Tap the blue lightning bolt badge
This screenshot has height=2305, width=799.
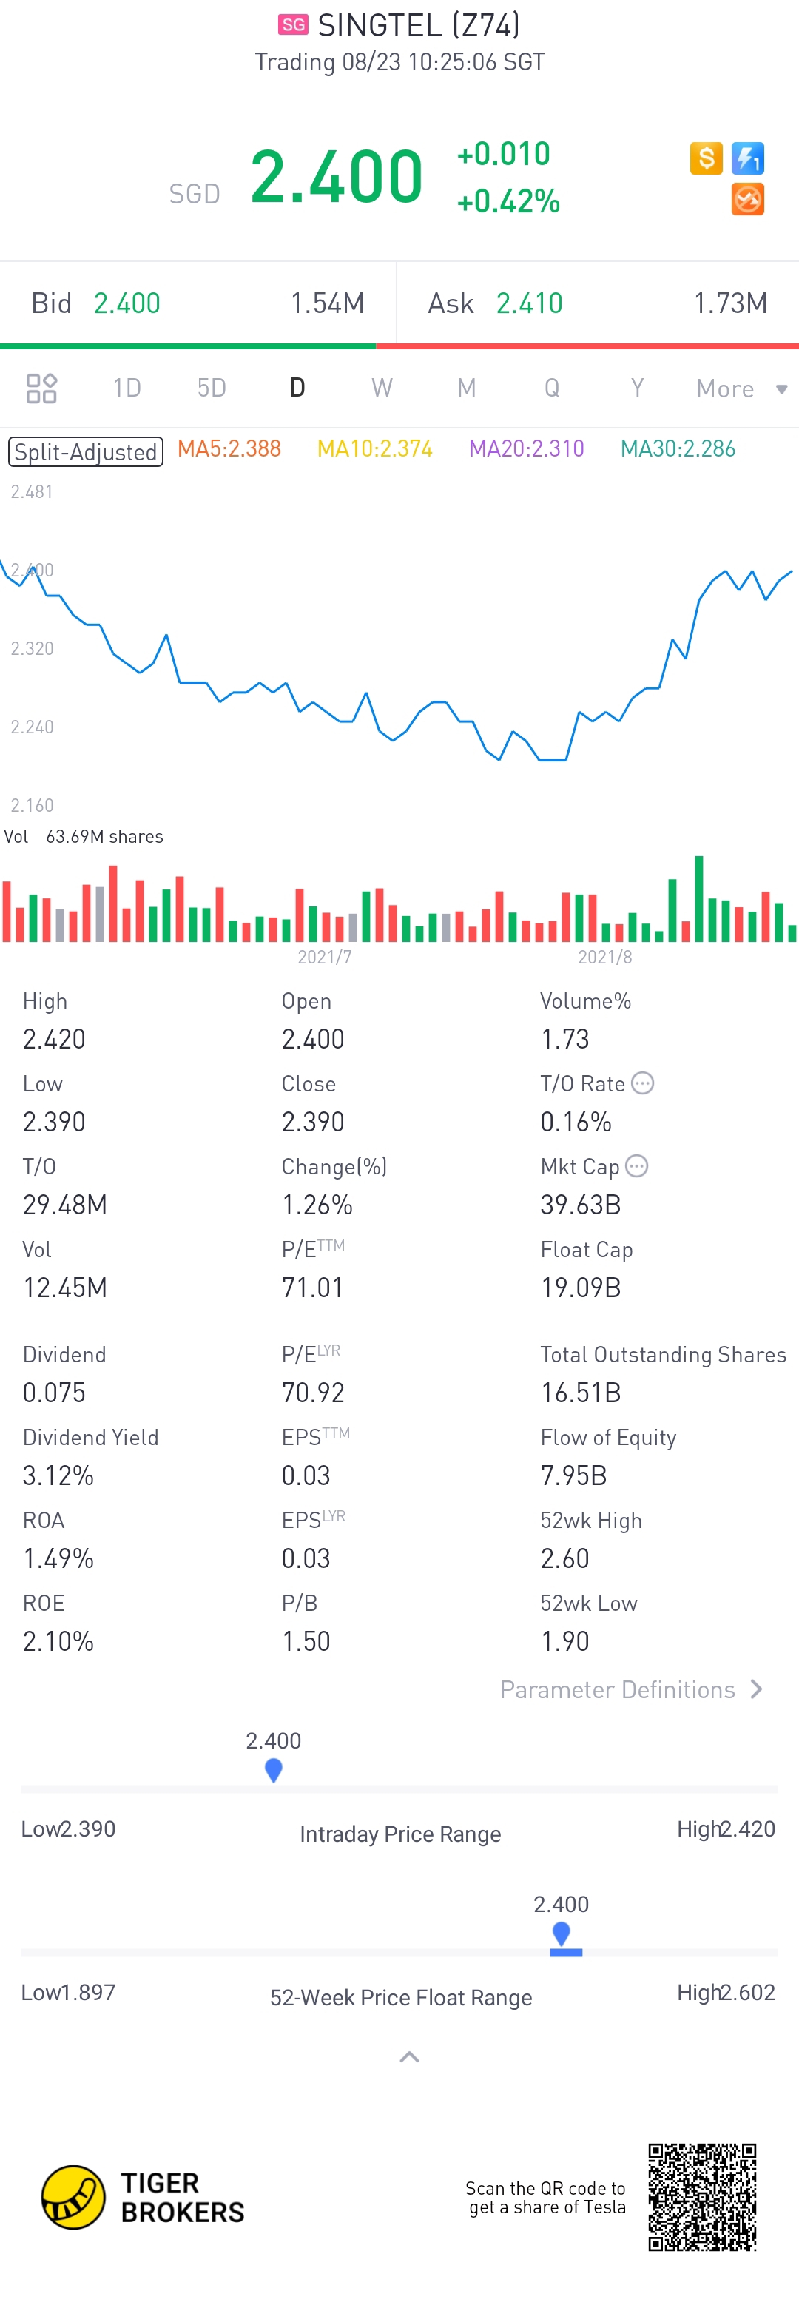coord(747,158)
